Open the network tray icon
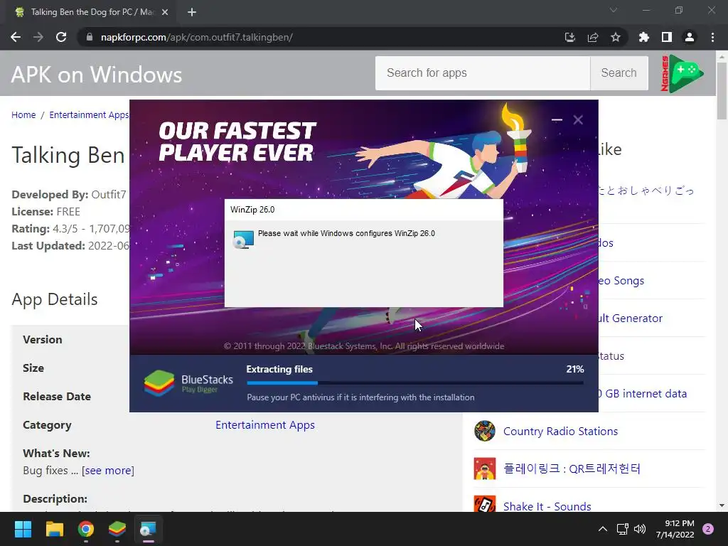This screenshot has height=546, width=728. (x=622, y=529)
